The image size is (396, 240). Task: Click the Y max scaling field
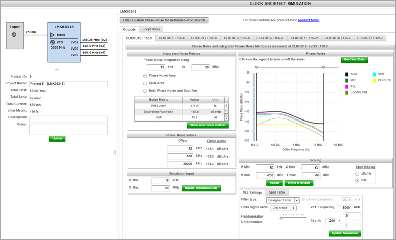[x=311, y=175]
